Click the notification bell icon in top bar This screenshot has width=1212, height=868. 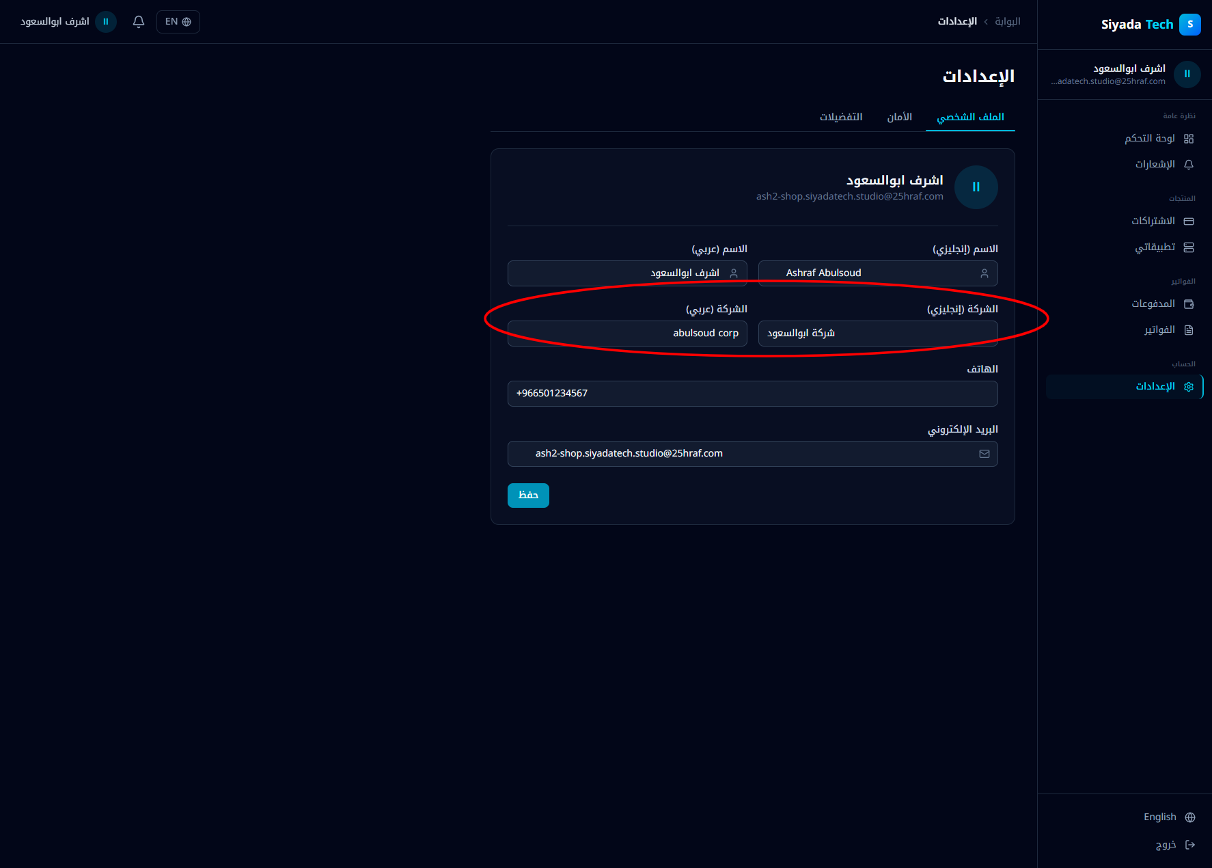click(139, 22)
